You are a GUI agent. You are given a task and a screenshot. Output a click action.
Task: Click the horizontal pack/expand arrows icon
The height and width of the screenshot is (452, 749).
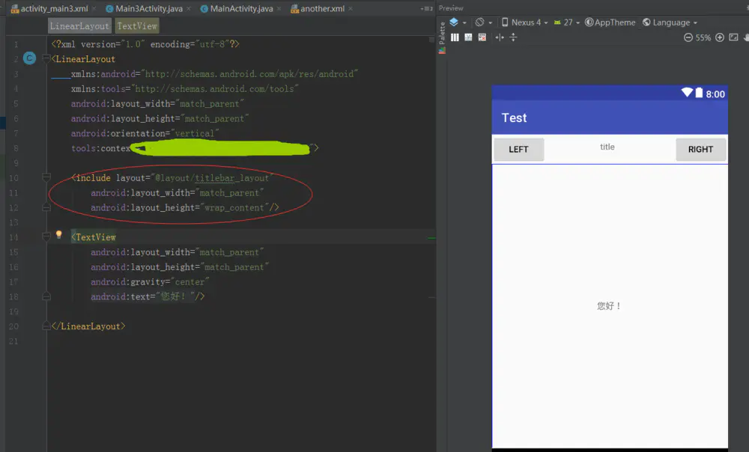pos(500,37)
